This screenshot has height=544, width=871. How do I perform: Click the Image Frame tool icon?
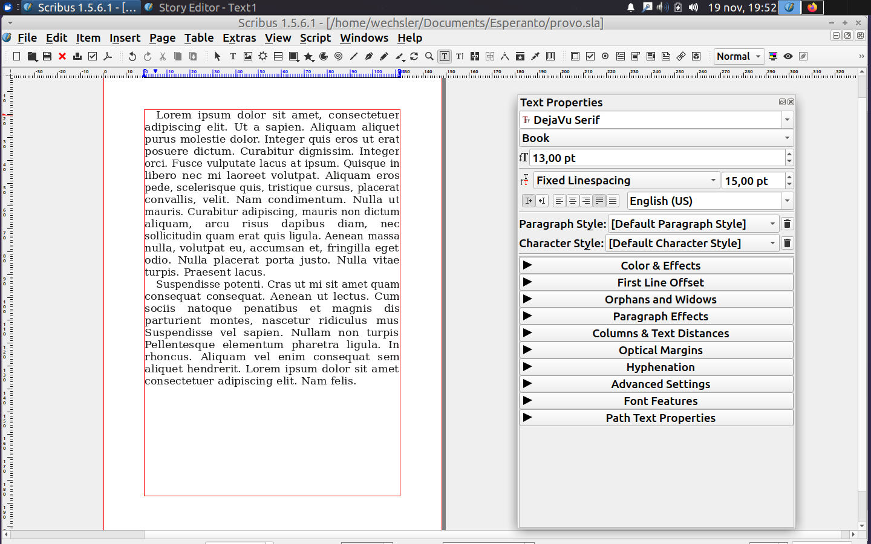point(248,56)
